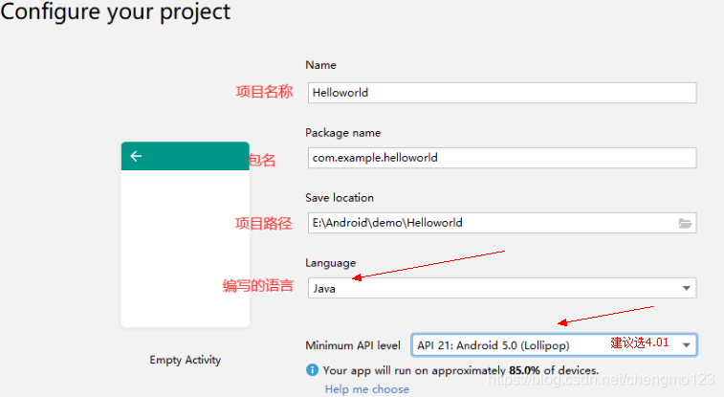Open the Language dropdown arrow
The image size is (724, 397).
click(x=686, y=288)
